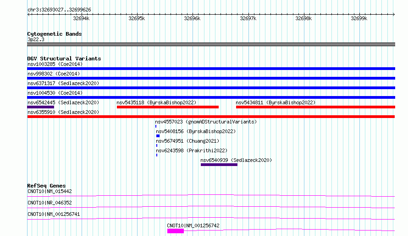Click the purple nsv6540939 (Sedlazeck2020) bar
Screen dimensions: 408x236
pyautogui.click(x=219, y=165)
